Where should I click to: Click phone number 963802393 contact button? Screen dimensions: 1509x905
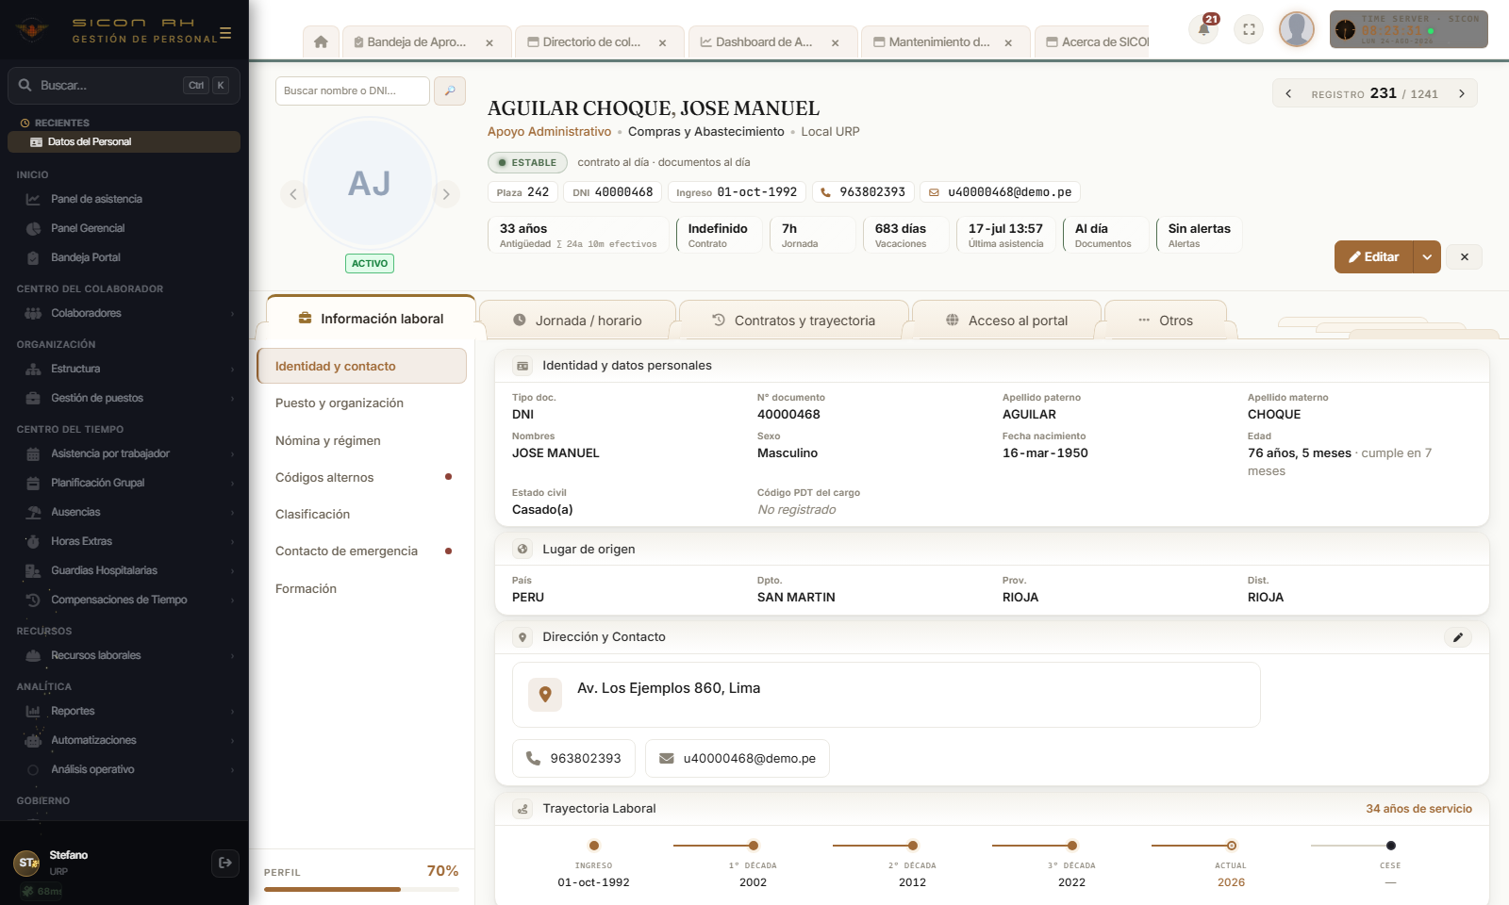click(x=573, y=759)
